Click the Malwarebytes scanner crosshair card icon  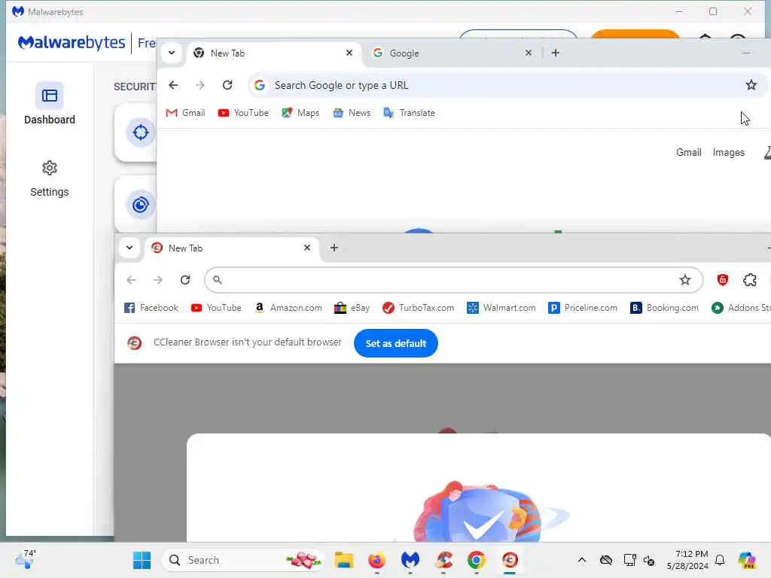pyautogui.click(x=140, y=132)
